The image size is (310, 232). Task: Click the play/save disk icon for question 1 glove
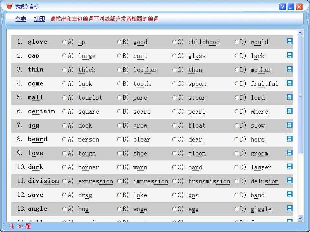(x=289, y=41)
